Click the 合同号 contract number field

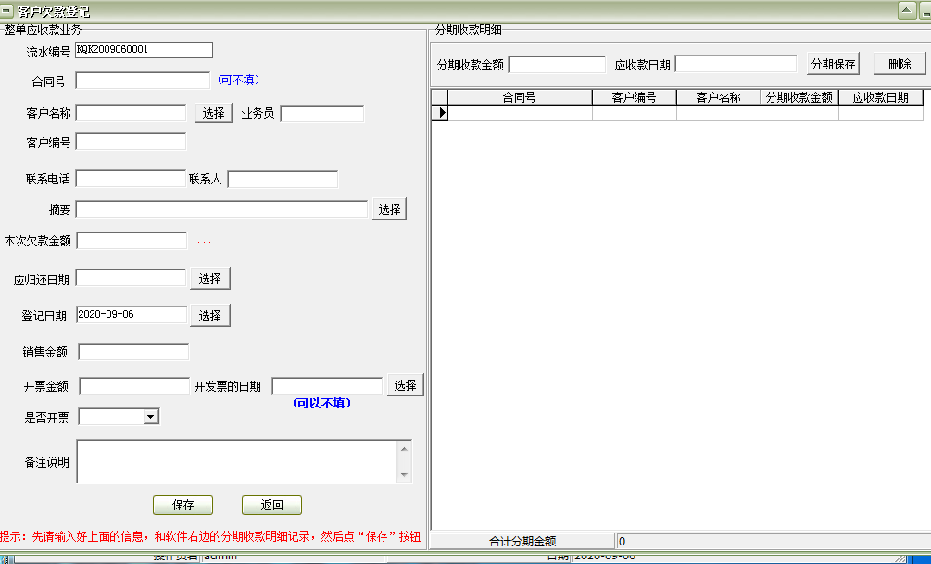(143, 81)
